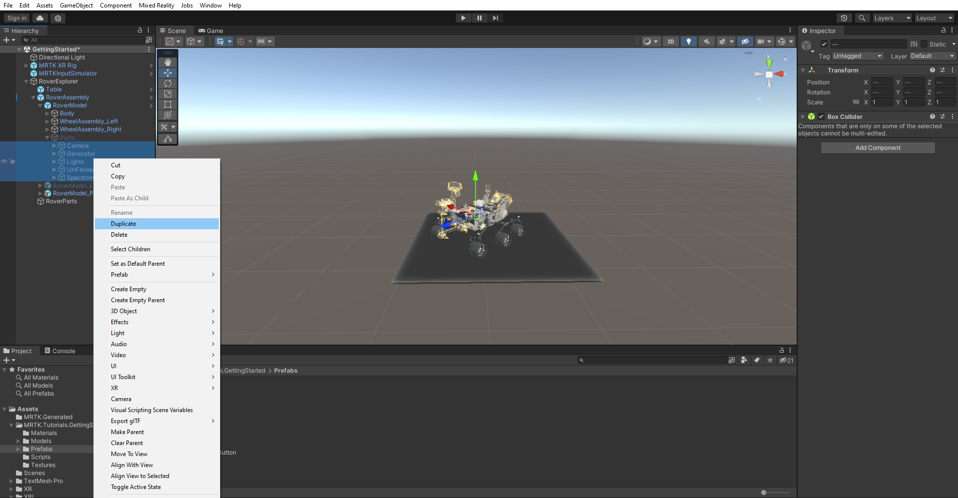Click the Favorites star filter icon in Project

coord(770,360)
